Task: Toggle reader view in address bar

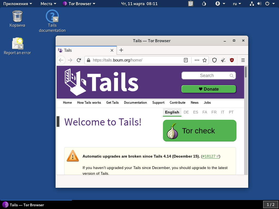Action: (x=186, y=60)
